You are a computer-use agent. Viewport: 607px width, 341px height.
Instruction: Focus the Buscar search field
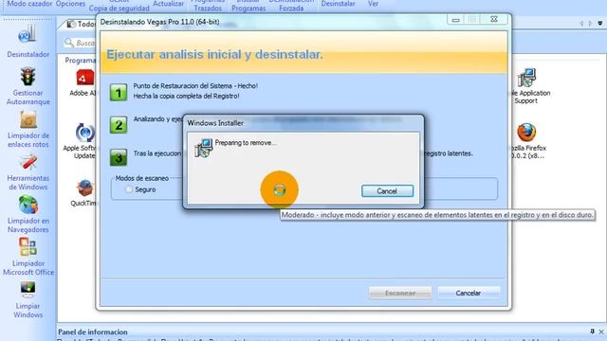pos(80,43)
